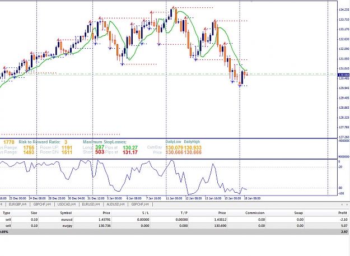Sort trades by the Size column header
This screenshot has width=350, height=256.
click(34, 213)
